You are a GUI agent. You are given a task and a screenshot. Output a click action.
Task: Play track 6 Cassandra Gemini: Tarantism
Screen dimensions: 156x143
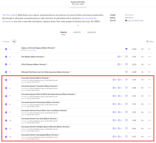coord(6,88)
